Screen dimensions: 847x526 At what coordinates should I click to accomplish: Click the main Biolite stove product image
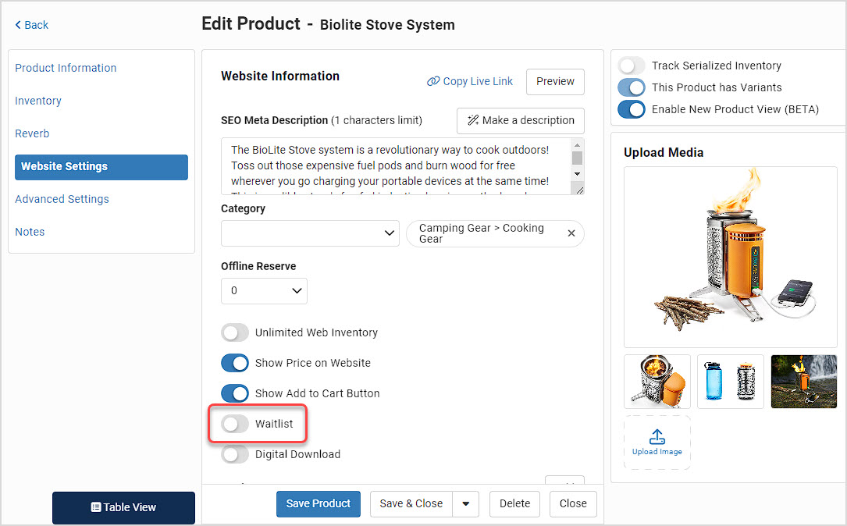[731, 257]
